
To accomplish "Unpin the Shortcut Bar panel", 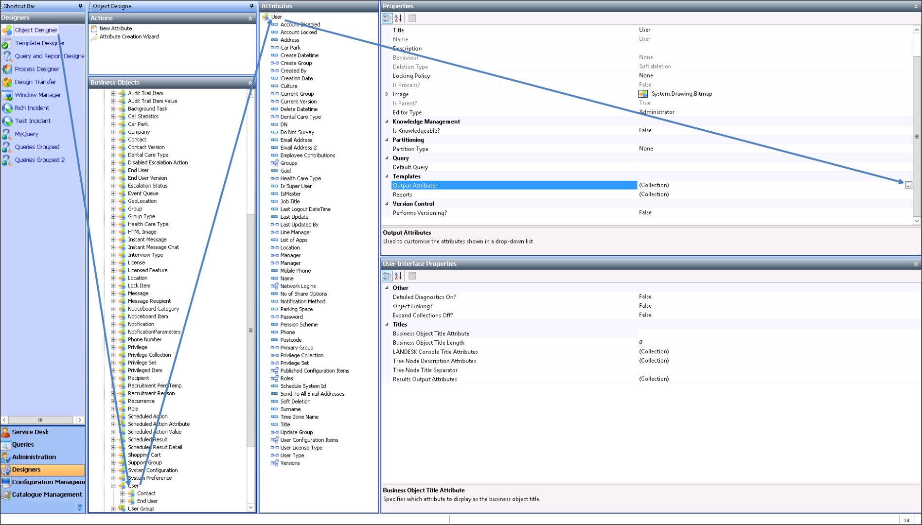I will click(80, 6).
